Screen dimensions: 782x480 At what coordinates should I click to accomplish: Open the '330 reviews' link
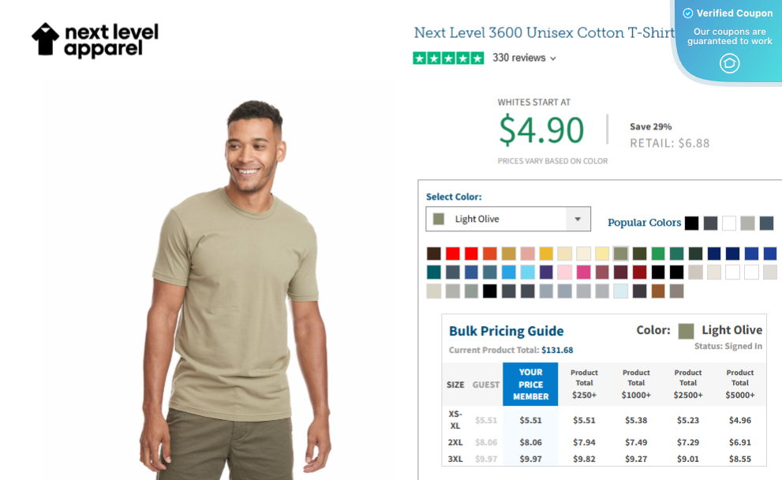pos(521,58)
